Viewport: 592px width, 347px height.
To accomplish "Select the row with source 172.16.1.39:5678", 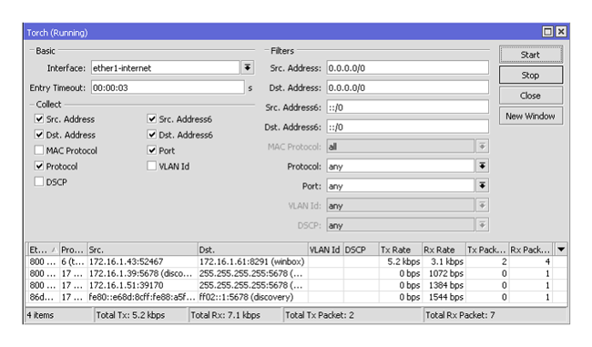I will [x=296, y=273].
